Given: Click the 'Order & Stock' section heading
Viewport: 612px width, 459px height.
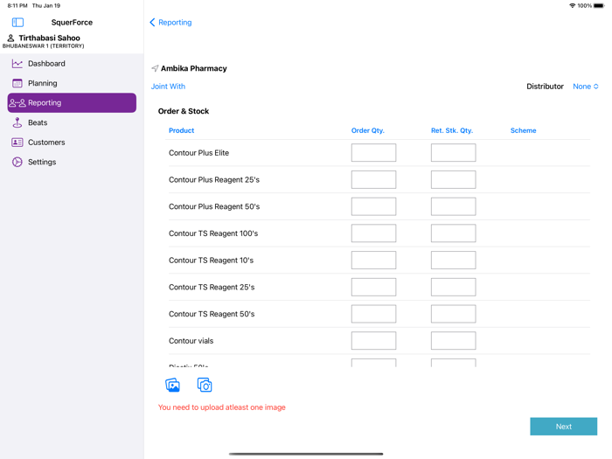Looking at the screenshot, I should 184,111.
